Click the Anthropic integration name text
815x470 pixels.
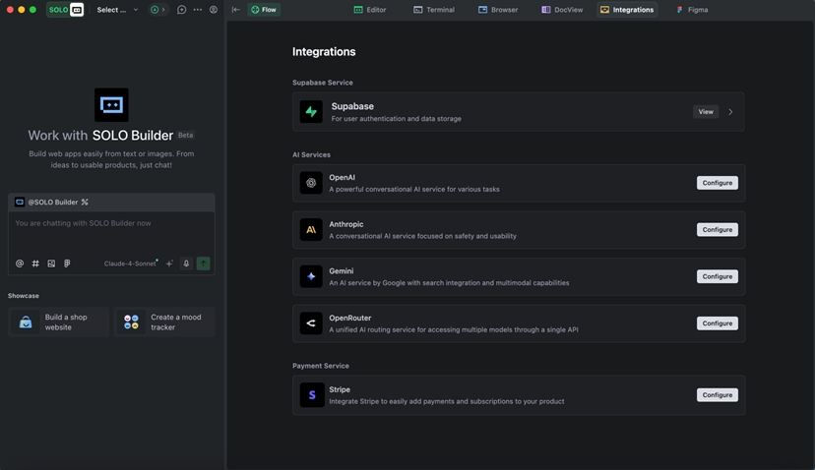[346, 224]
